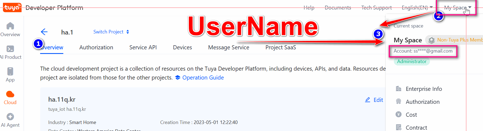
Task: Switch to Project SaaS tab
Action: pyautogui.click(x=281, y=47)
